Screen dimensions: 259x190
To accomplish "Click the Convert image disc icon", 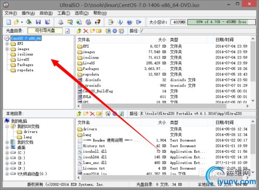I will point(79,22).
